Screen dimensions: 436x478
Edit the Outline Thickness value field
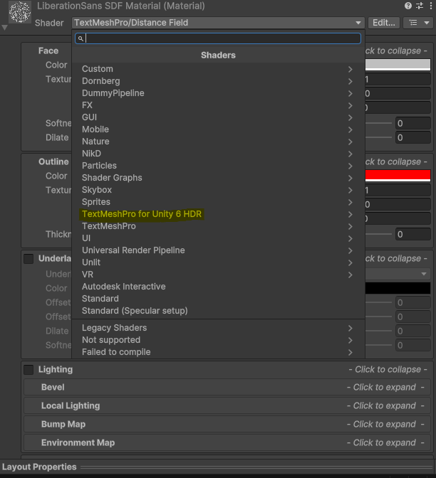pos(413,235)
